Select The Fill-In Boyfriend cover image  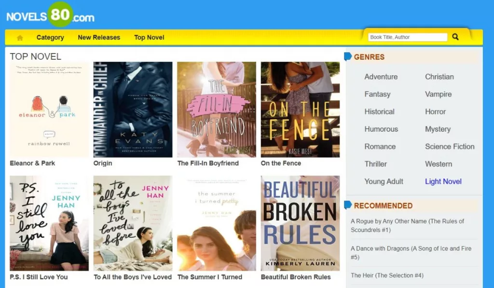tap(216, 110)
